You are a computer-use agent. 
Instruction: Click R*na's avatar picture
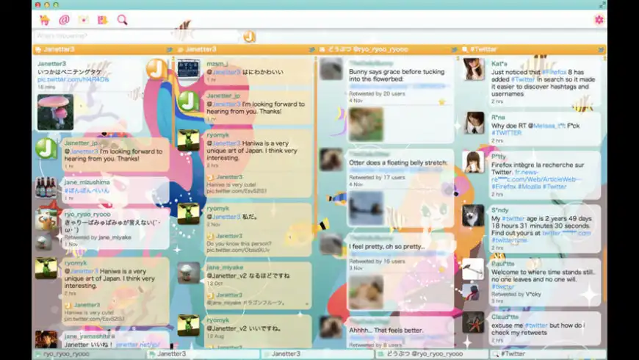tap(474, 123)
